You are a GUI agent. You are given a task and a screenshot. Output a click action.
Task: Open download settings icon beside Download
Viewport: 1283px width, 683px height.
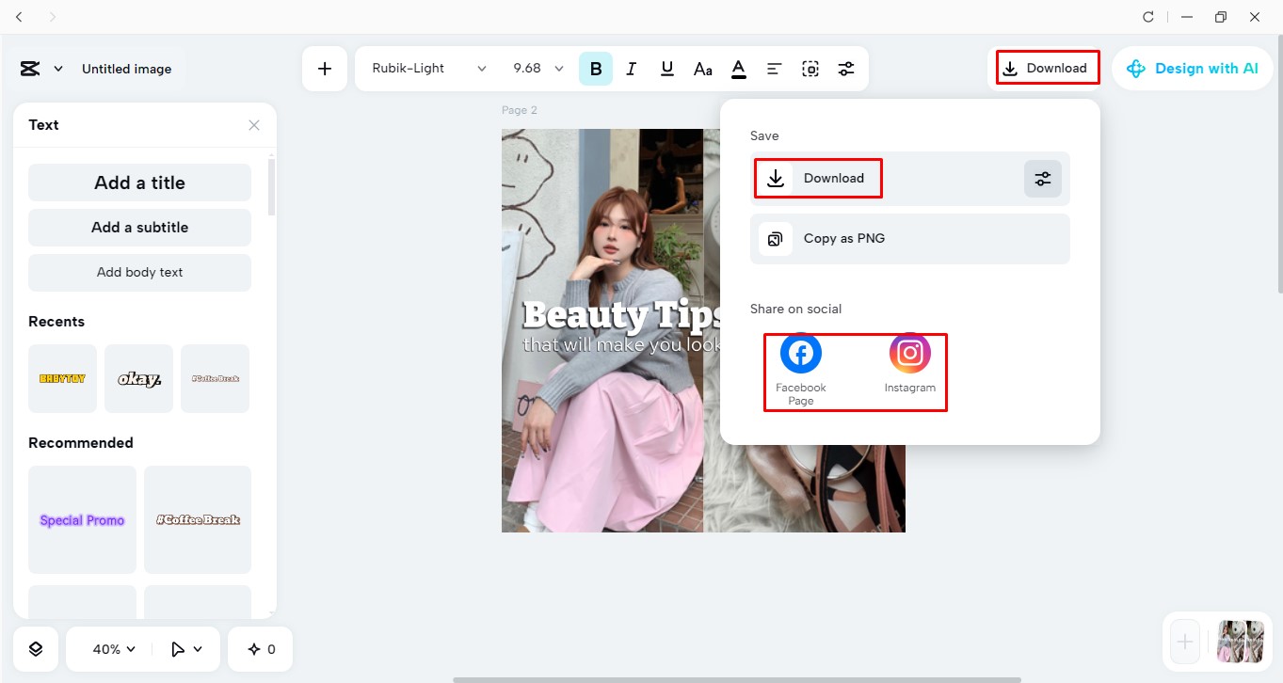[x=1042, y=179]
